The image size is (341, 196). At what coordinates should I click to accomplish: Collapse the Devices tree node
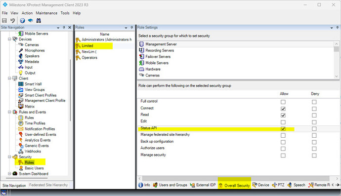pyautogui.click(x=9, y=39)
